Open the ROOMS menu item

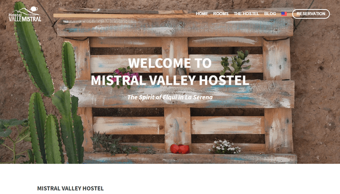(221, 14)
